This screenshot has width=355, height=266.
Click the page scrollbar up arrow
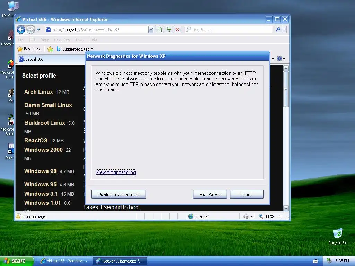click(x=286, y=68)
